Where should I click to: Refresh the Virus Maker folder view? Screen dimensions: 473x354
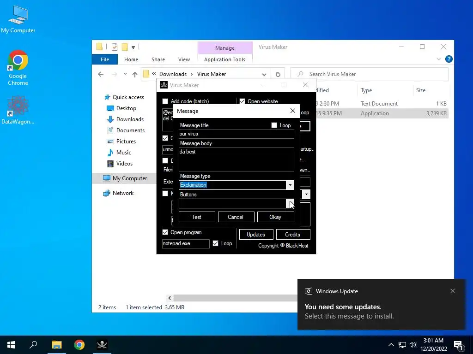click(278, 74)
